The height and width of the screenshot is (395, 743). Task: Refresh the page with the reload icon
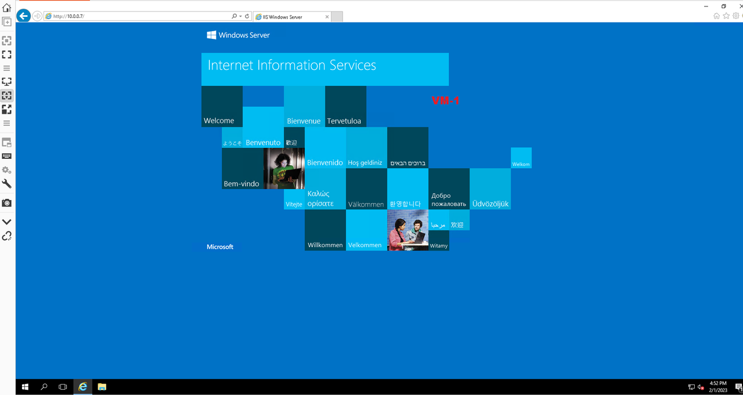[x=247, y=16]
